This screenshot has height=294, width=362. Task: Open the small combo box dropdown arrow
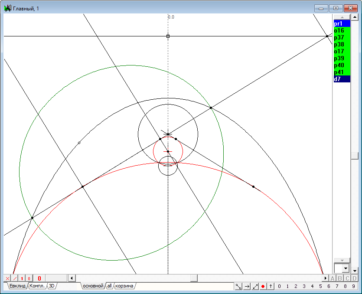pos(346,268)
